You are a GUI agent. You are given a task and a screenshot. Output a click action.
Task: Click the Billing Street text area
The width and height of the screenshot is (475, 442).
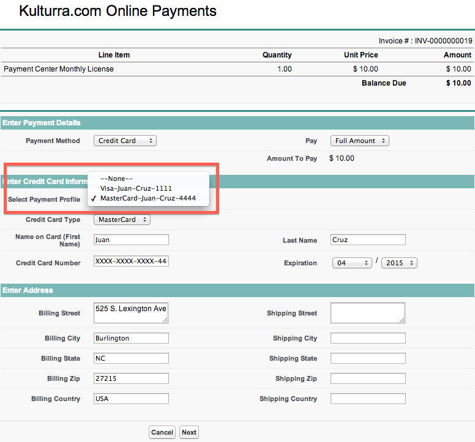[x=131, y=313]
